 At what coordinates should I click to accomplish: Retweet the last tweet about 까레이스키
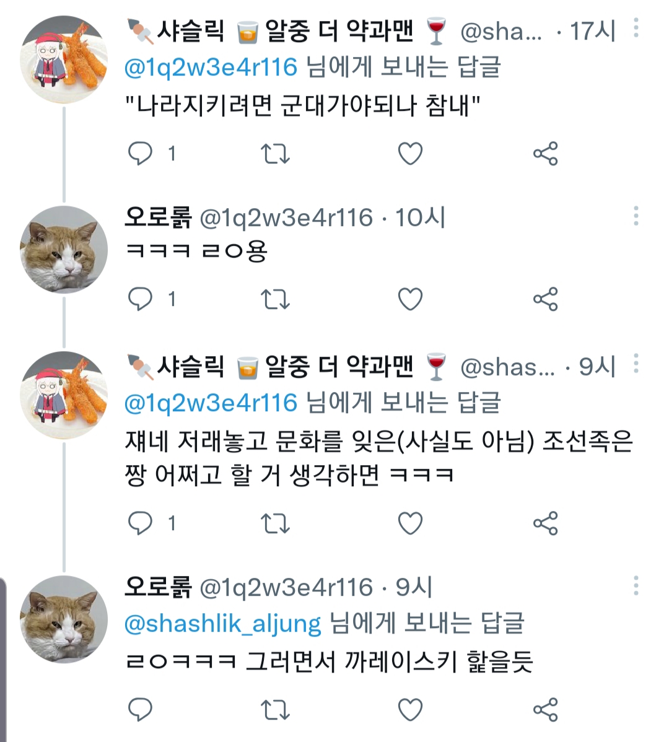[x=274, y=709]
